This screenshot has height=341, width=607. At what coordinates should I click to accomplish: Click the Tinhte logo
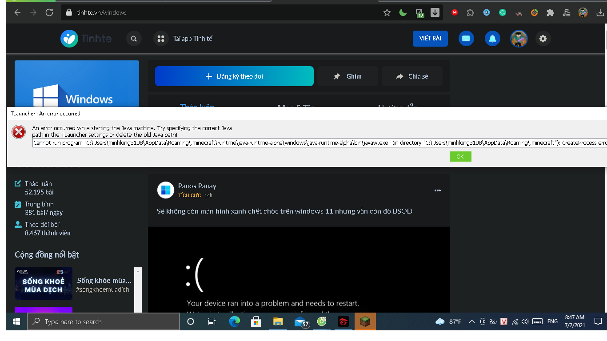(86, 39)
